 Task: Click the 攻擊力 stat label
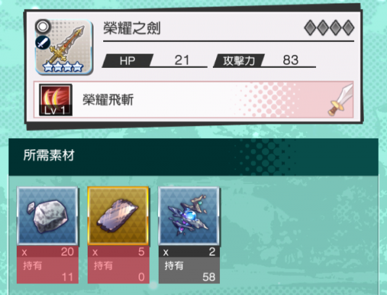[239, 61]
